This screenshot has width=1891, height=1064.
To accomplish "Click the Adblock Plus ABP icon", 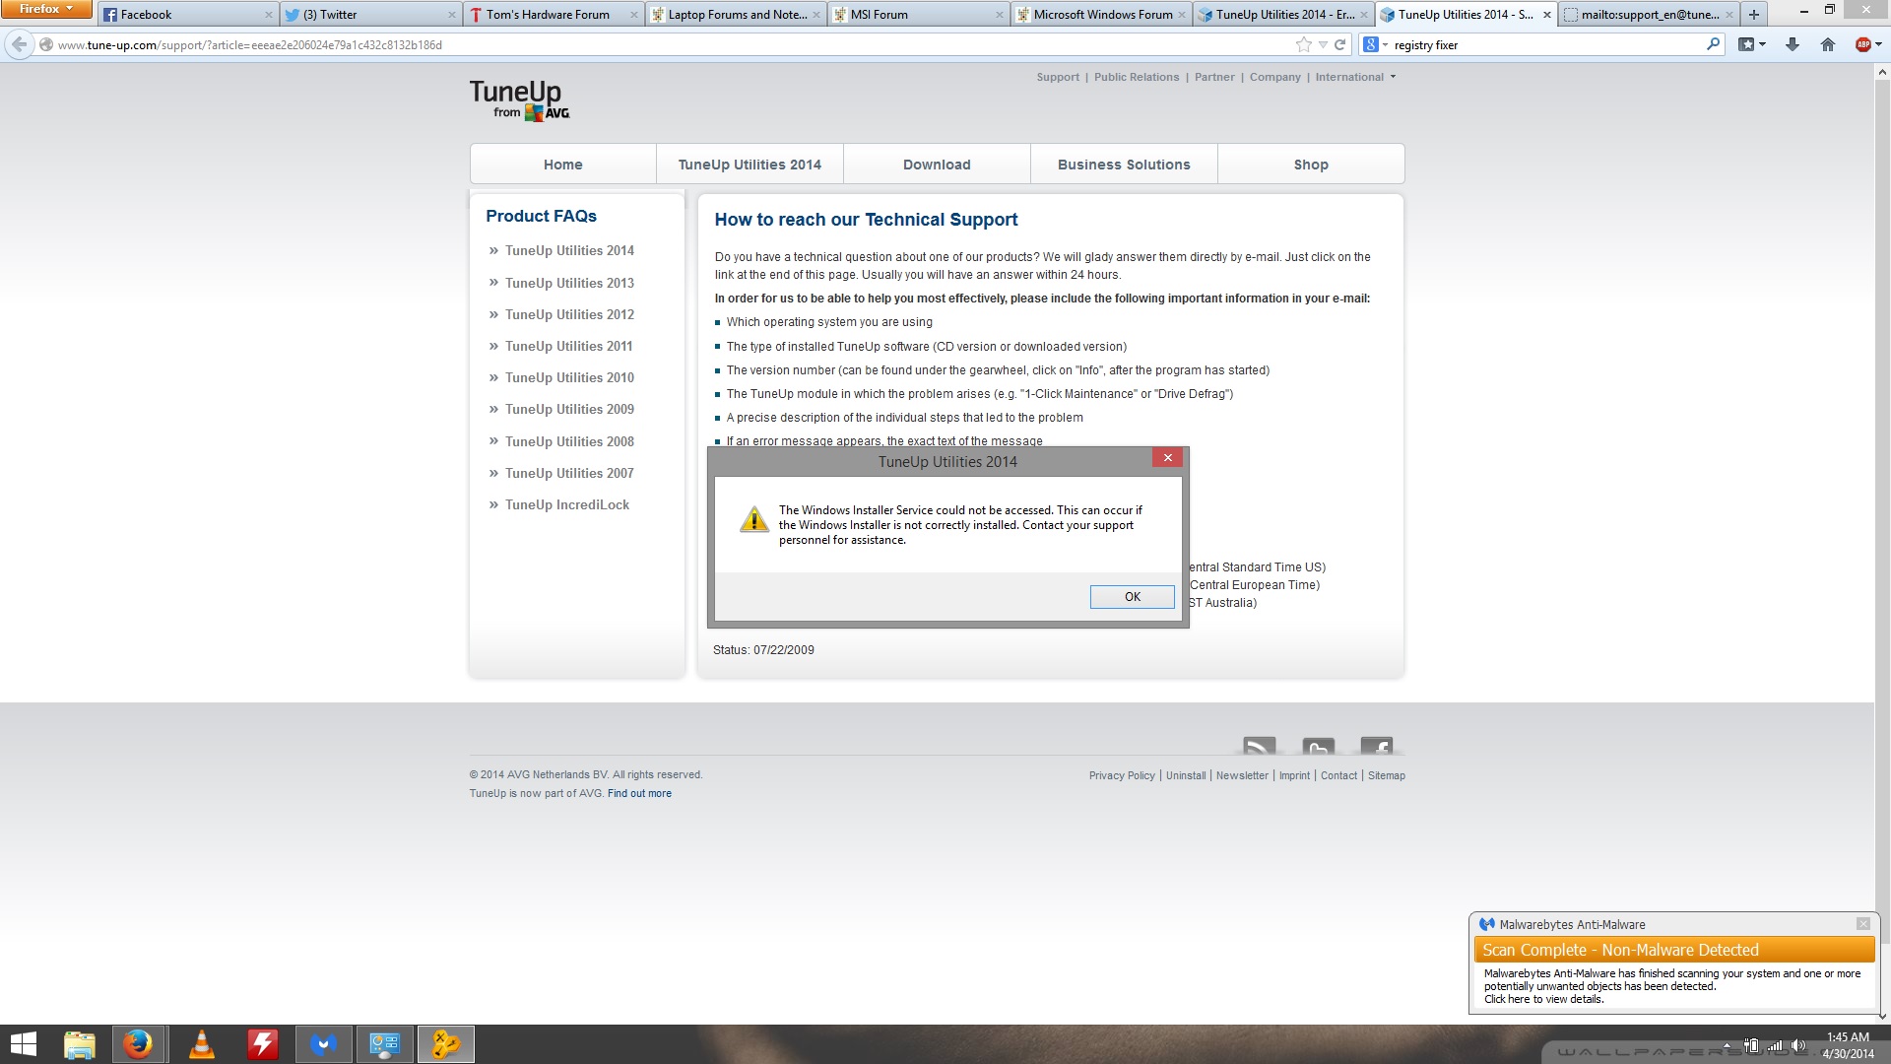I will pyautogui.click(x=1862, y=44).
